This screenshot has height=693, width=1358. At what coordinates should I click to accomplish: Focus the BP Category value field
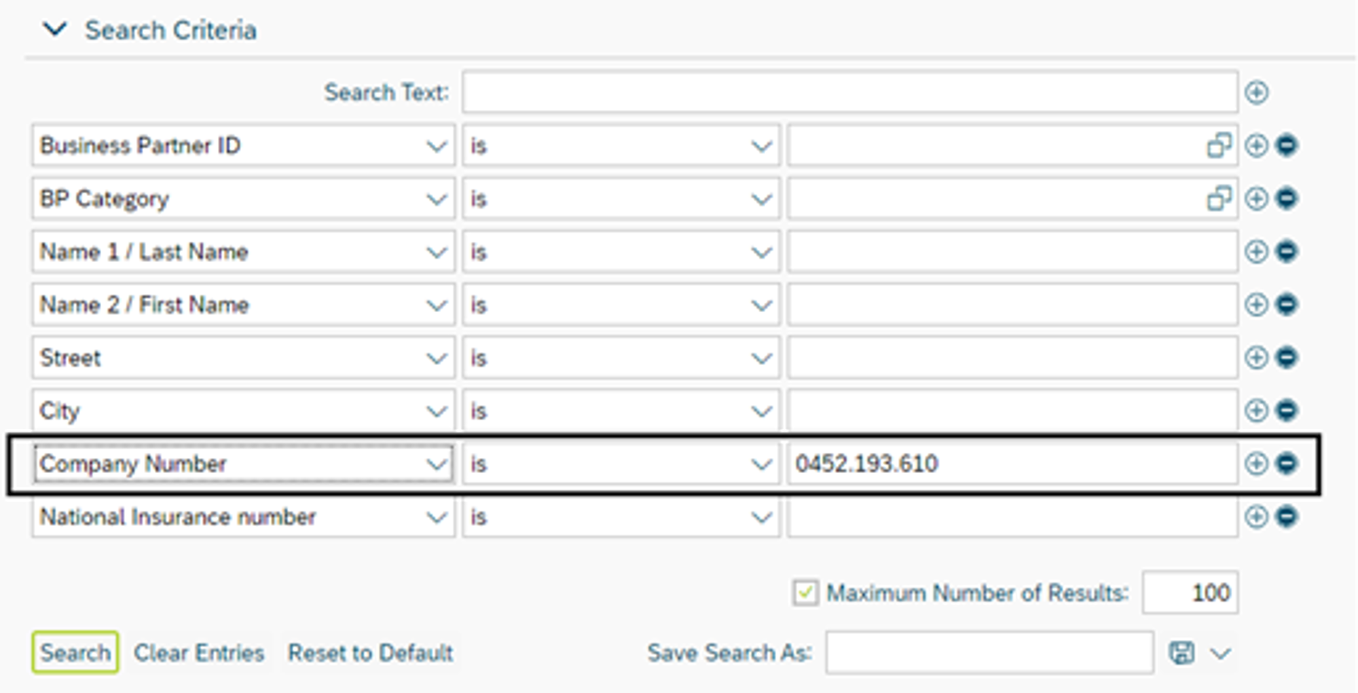click(x=1012, y=198)
